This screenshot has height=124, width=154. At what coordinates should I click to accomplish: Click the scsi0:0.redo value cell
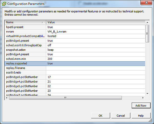95,73
